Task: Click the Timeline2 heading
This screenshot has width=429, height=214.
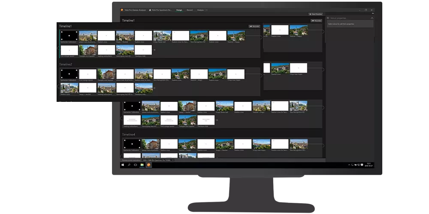Action: pyautogui.click(x=66, y=65)
